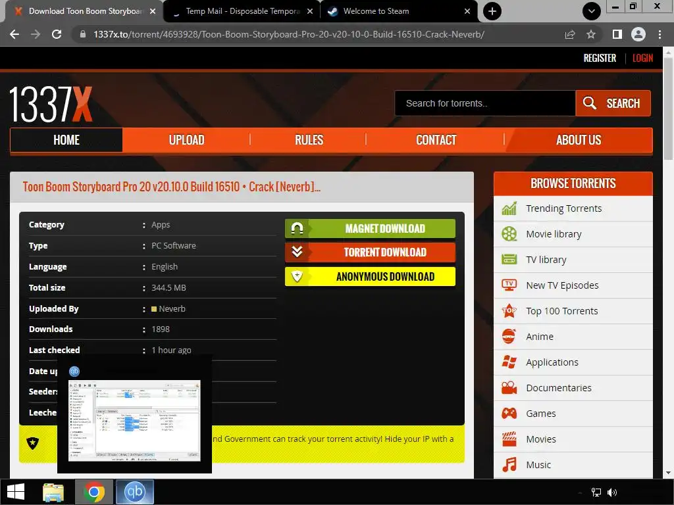Click the Applications windows-flag icon
This screenshot has height=505, width=674.
(x=509, y=362)
